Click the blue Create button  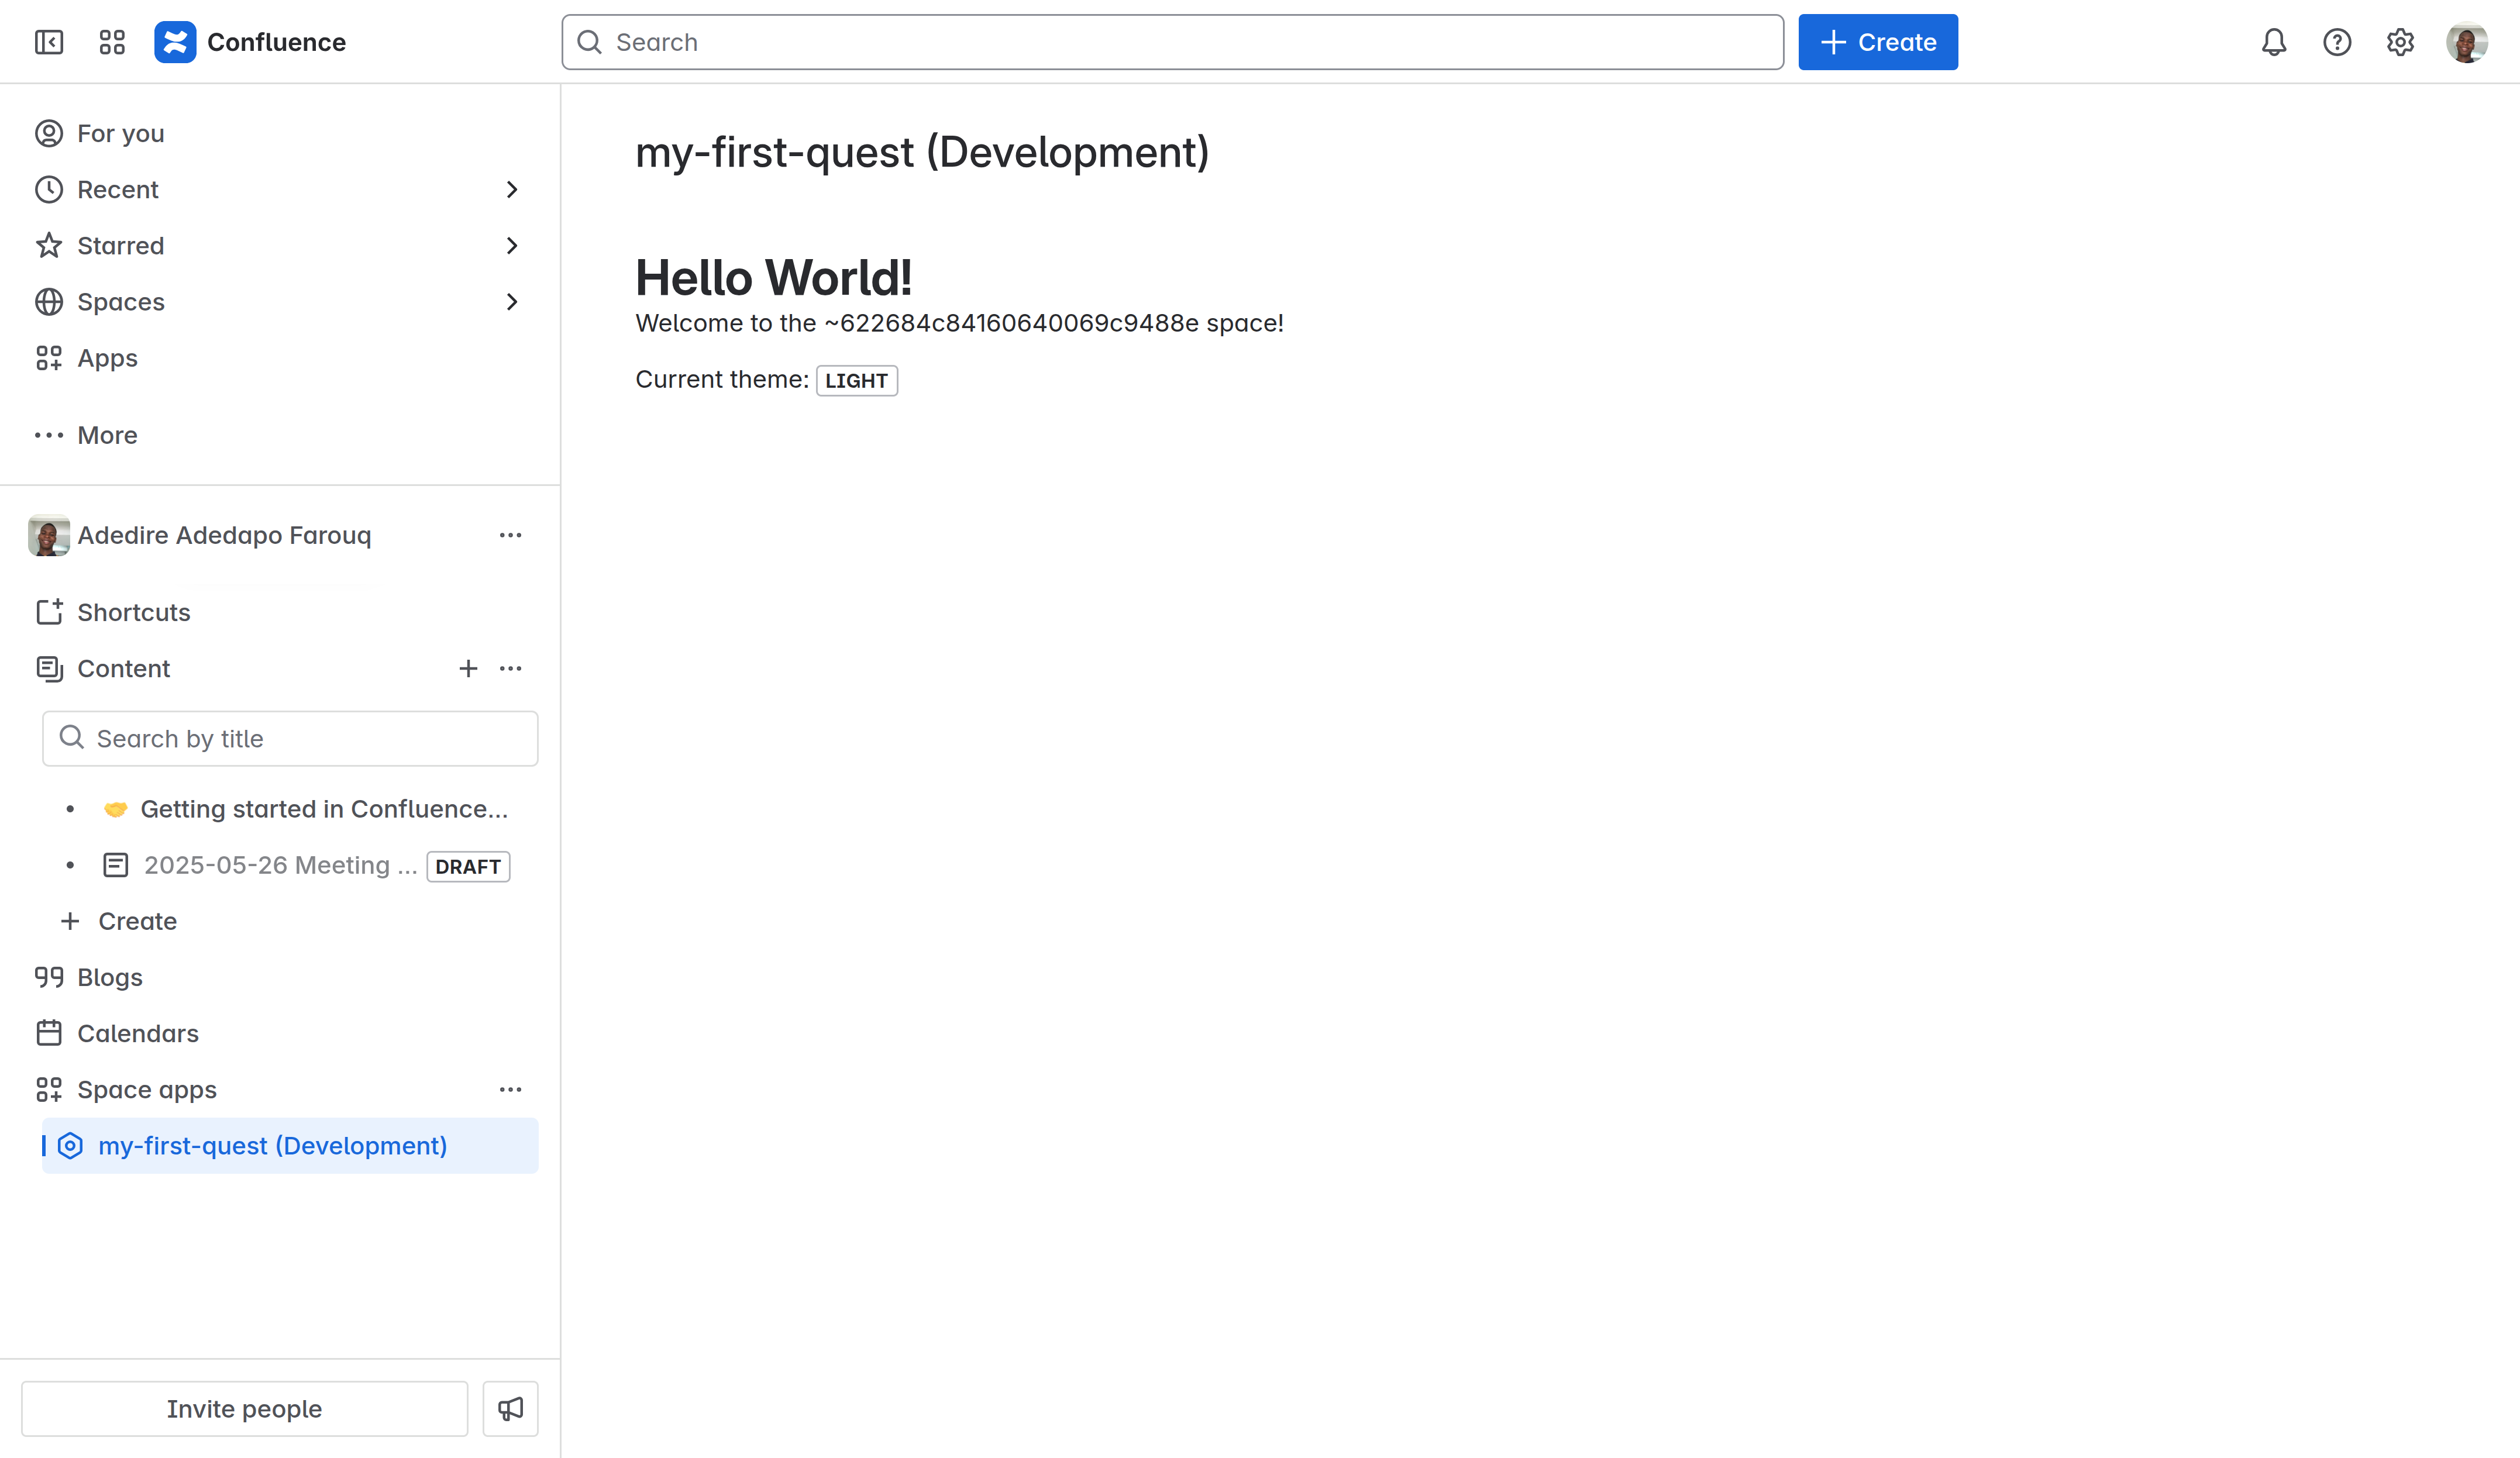pos(1877,42)
